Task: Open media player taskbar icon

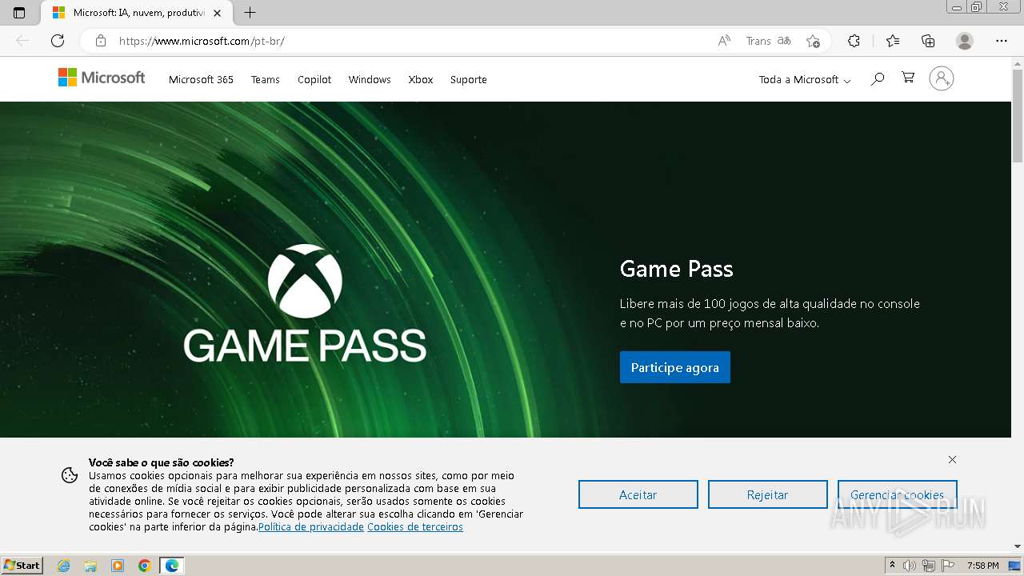Action: [118, 566]
